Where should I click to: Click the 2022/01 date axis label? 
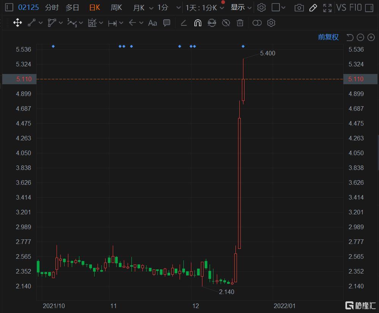click(x=284, y=306)
